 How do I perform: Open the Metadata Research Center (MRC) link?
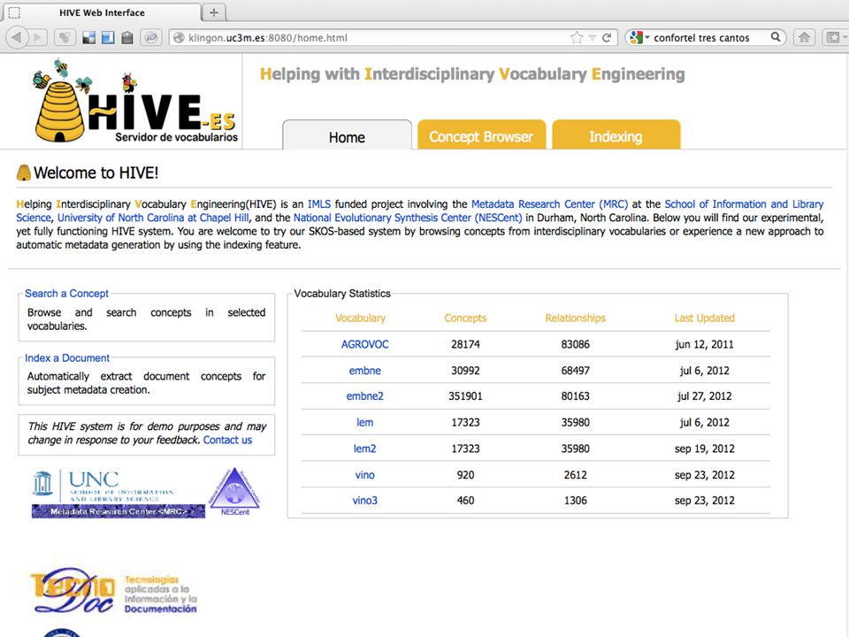pyautogui.click(x=549, y=204)
